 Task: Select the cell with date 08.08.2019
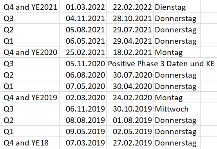83,120
